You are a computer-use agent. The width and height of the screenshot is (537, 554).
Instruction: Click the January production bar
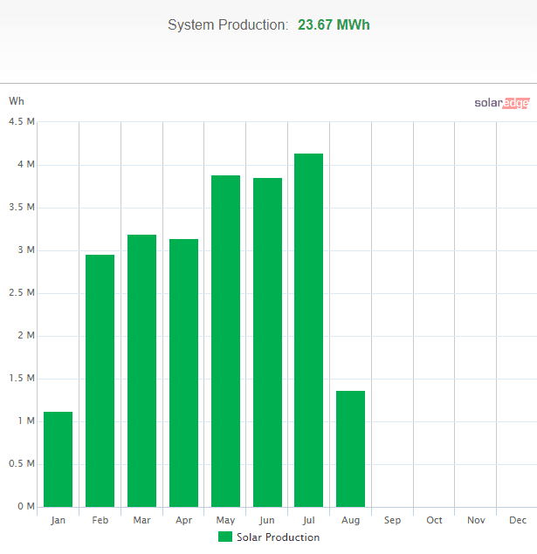58,459
